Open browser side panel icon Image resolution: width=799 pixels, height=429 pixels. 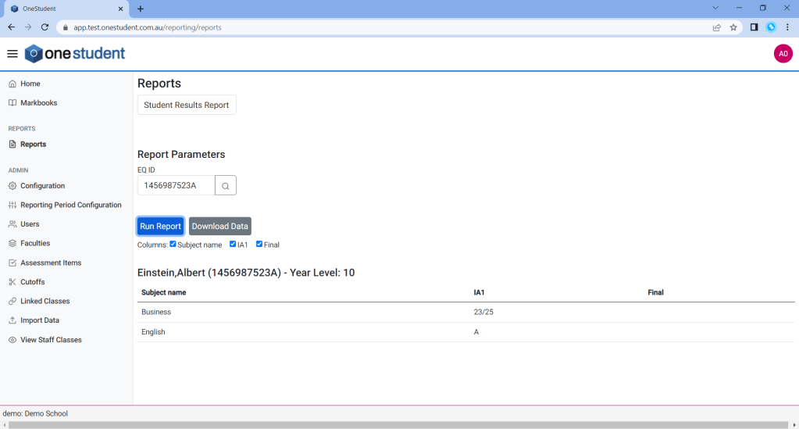point(754,27)
